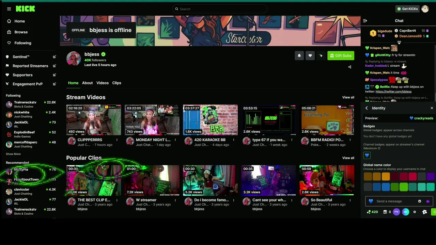Image resolution: width=436 pixels, height=245 pixels.
Task: Click the Reported Streamers flag icon
Action: coord(7,66)
